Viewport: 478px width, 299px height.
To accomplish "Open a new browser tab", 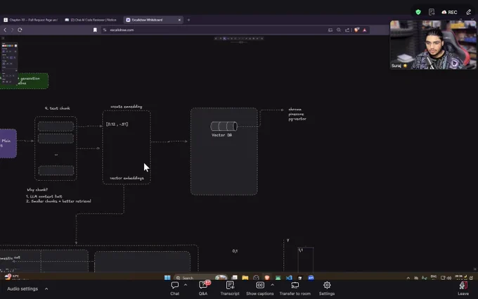I will [188, 20].
